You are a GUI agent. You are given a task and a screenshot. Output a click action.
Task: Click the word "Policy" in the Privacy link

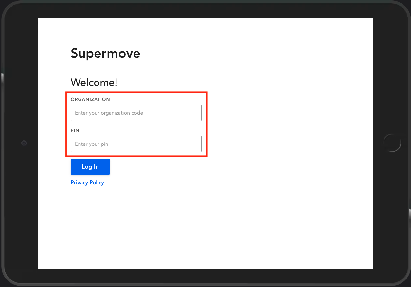coord(97,182)
